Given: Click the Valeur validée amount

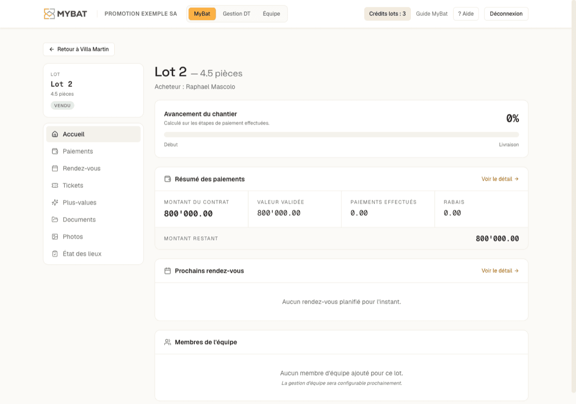Looking at the screenshot, I should tap(279, 213).
